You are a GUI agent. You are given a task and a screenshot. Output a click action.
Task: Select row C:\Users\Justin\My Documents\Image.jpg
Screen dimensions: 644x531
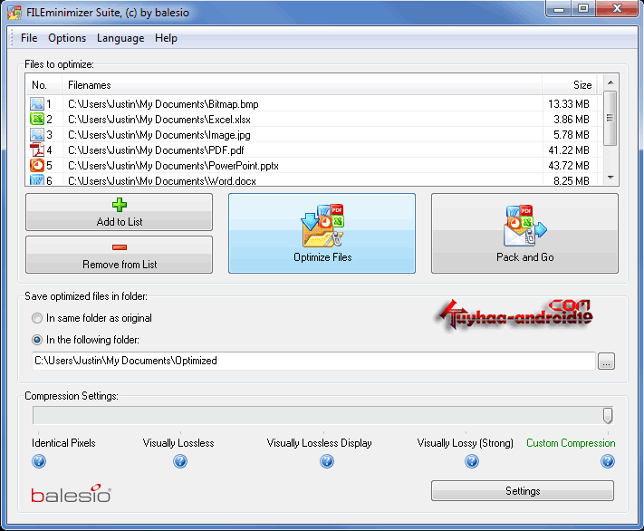(313, 135)
